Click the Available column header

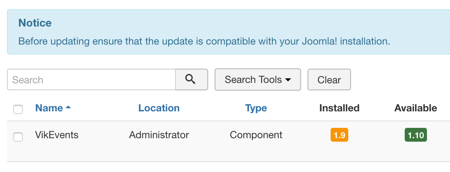(x=415, y=108)
